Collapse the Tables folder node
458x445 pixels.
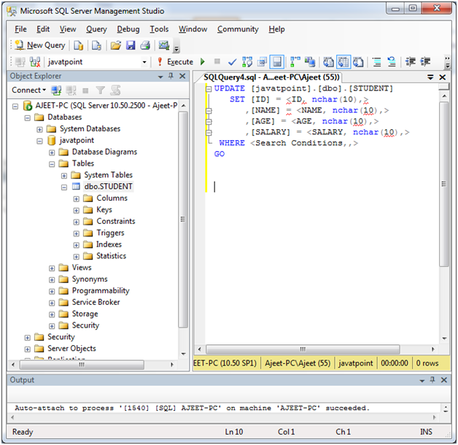[x=52, y=163]
